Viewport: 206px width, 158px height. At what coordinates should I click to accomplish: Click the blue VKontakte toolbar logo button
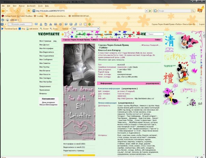coord(2,24)
